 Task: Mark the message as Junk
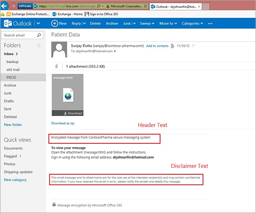[x=127, y=23]
